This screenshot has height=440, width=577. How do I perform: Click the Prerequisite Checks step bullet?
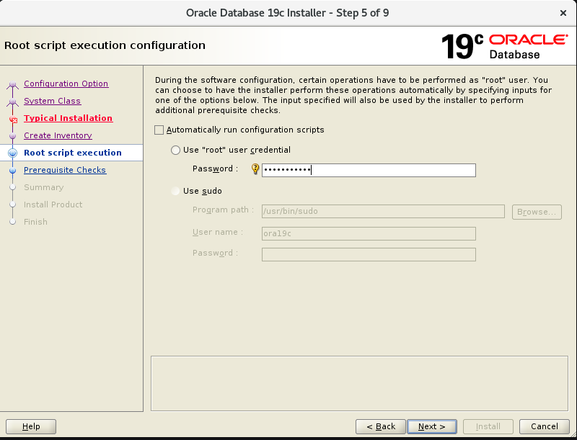(12, 171)
